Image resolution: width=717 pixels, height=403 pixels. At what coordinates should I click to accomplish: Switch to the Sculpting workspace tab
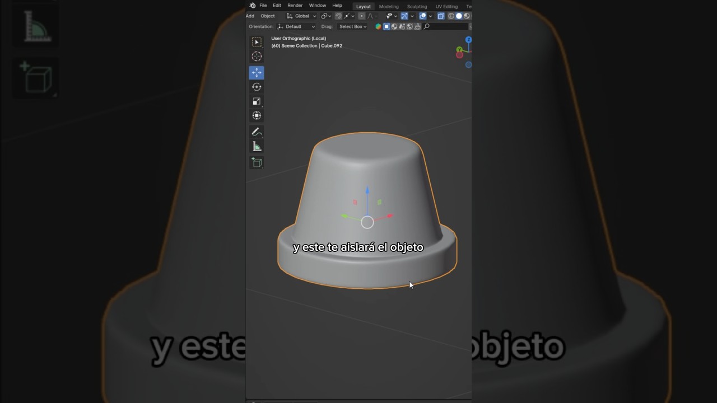(x=417, y=7)
